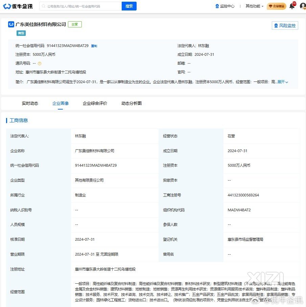Viewport: 306px width, 307px height.
Task: Click the 工商注册号 value 441323000569264
Action: tap(243, 195)
